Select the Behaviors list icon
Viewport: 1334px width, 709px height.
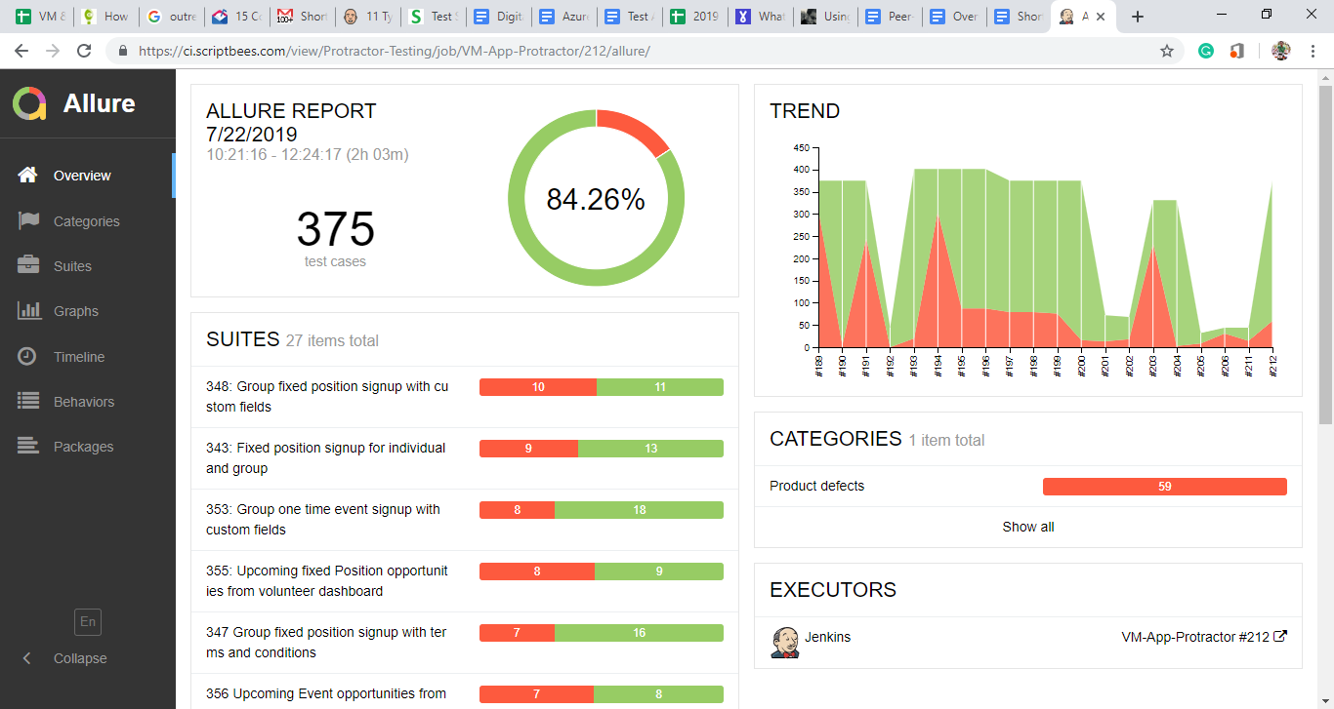28,401
